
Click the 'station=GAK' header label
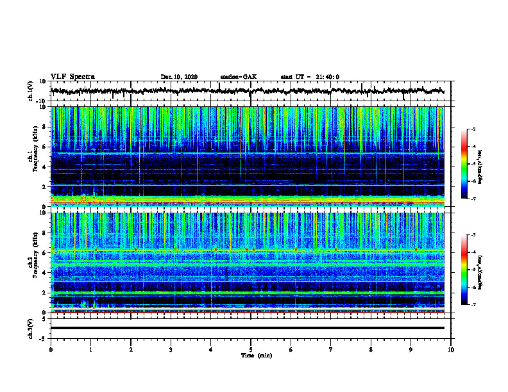(239, 77)
